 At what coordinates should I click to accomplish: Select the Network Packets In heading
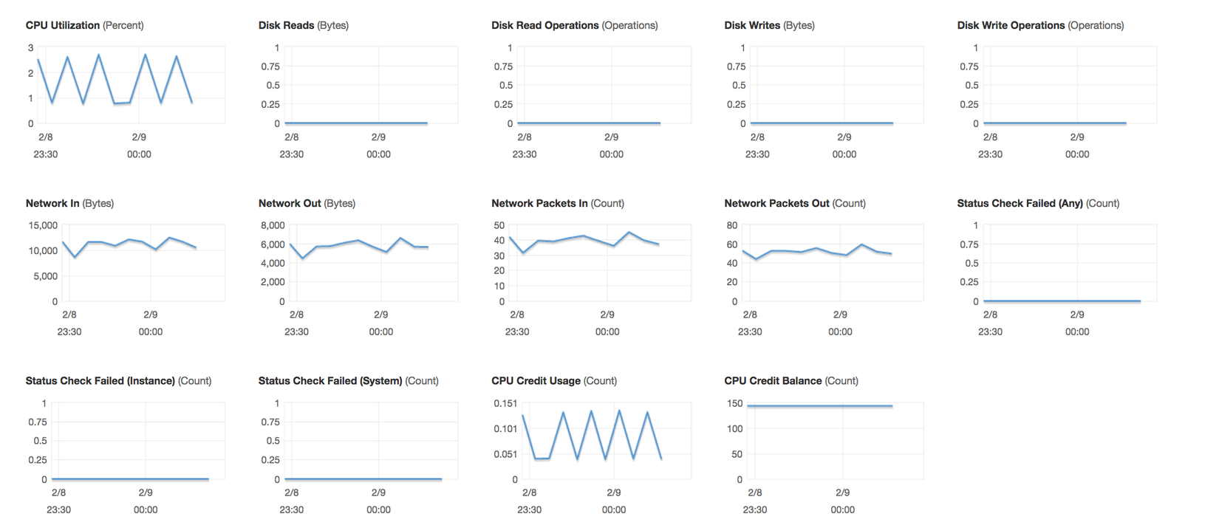click(x=539, y=203)
